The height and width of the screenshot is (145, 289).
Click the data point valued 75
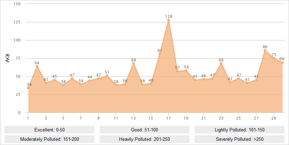(274, 58)
